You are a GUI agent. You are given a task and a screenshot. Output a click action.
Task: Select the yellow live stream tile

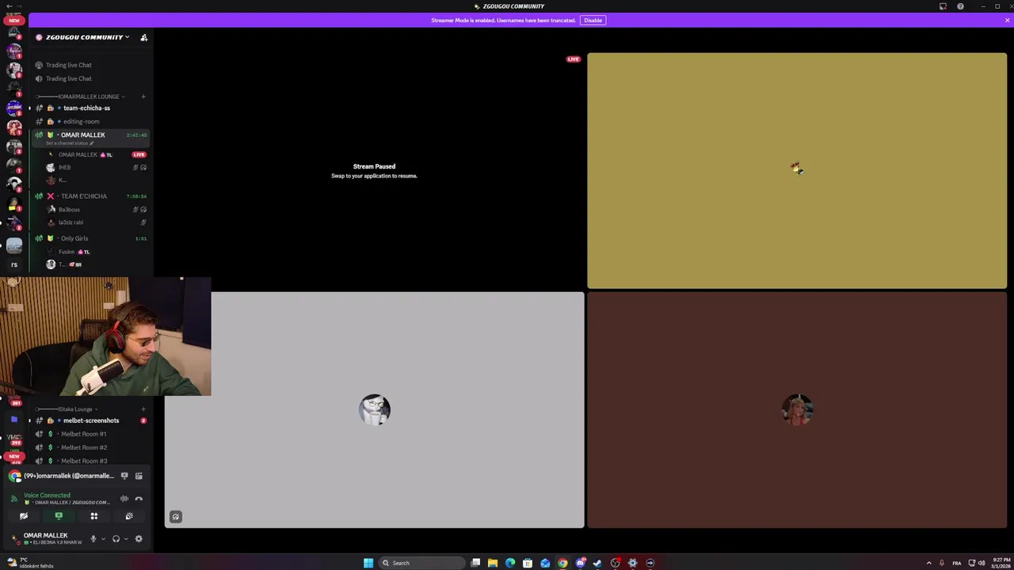(x=797, y=171)
